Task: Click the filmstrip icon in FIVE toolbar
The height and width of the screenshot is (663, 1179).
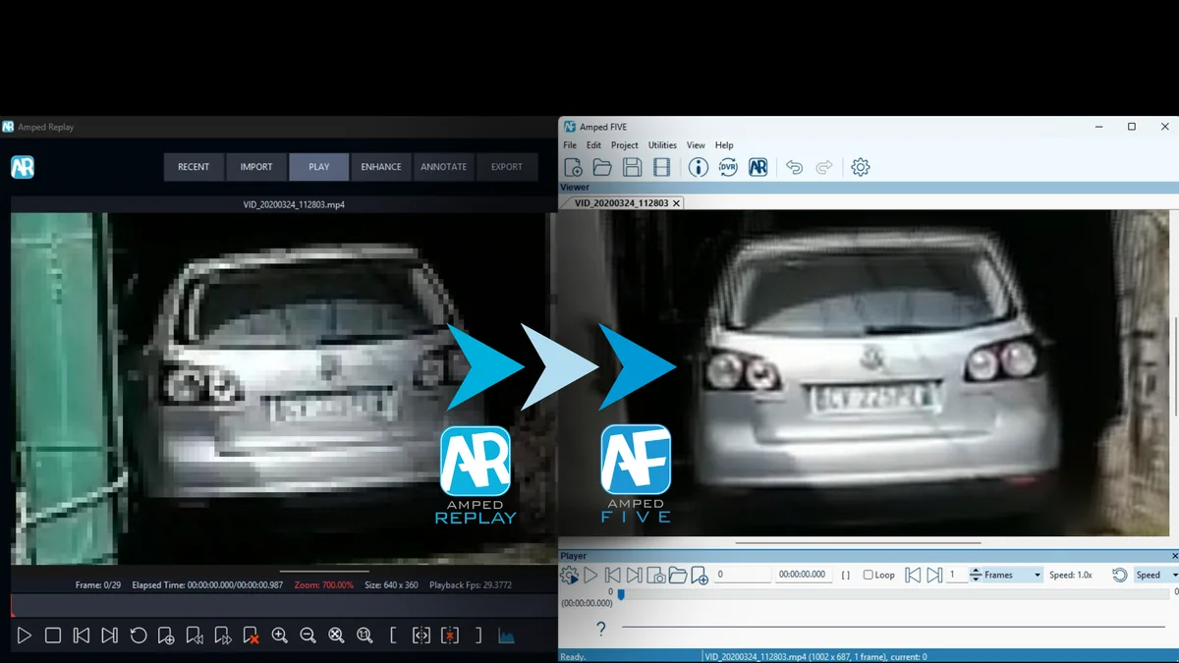Action: coord(662,168)
